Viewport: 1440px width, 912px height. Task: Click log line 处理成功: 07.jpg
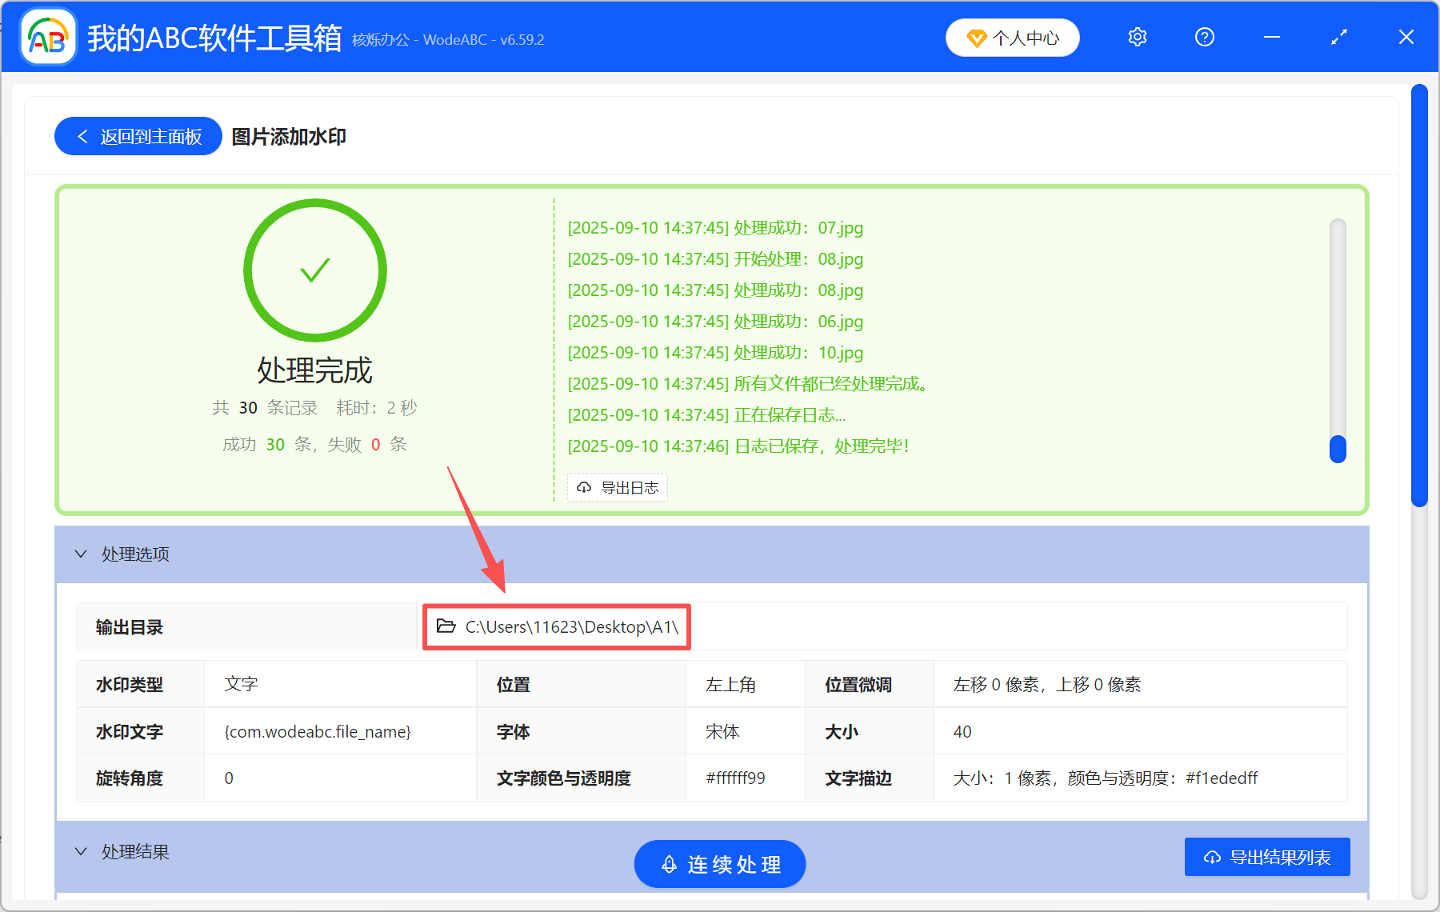tap(715, 228)
